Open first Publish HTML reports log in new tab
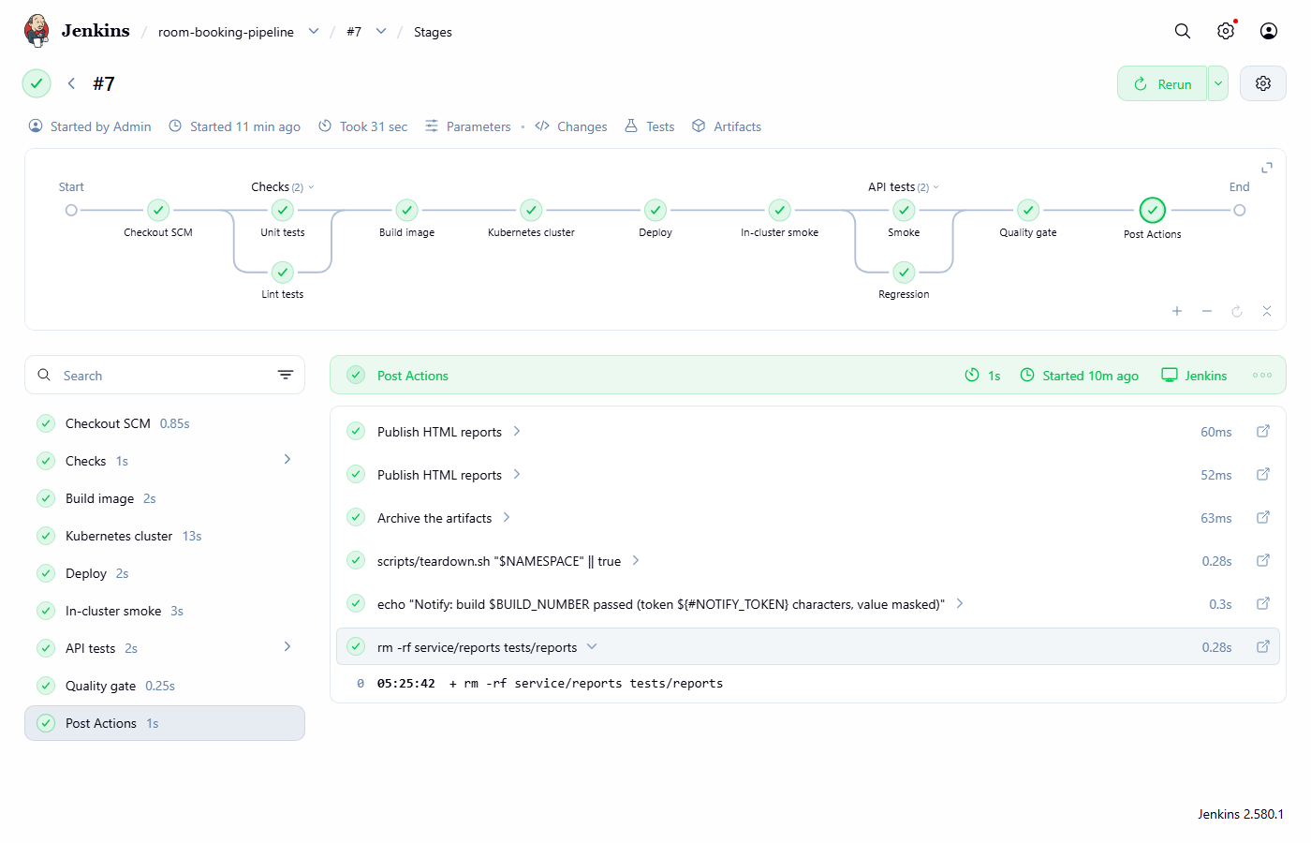This screenshot has height=843, width=1311. click(1263, 431)
